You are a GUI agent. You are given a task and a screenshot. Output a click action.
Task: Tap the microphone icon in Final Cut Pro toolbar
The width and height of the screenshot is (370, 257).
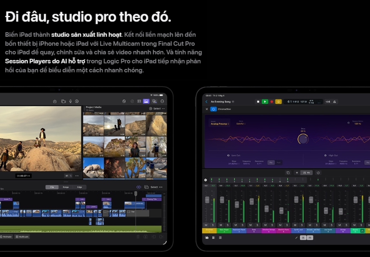click(x=70, y=101)
